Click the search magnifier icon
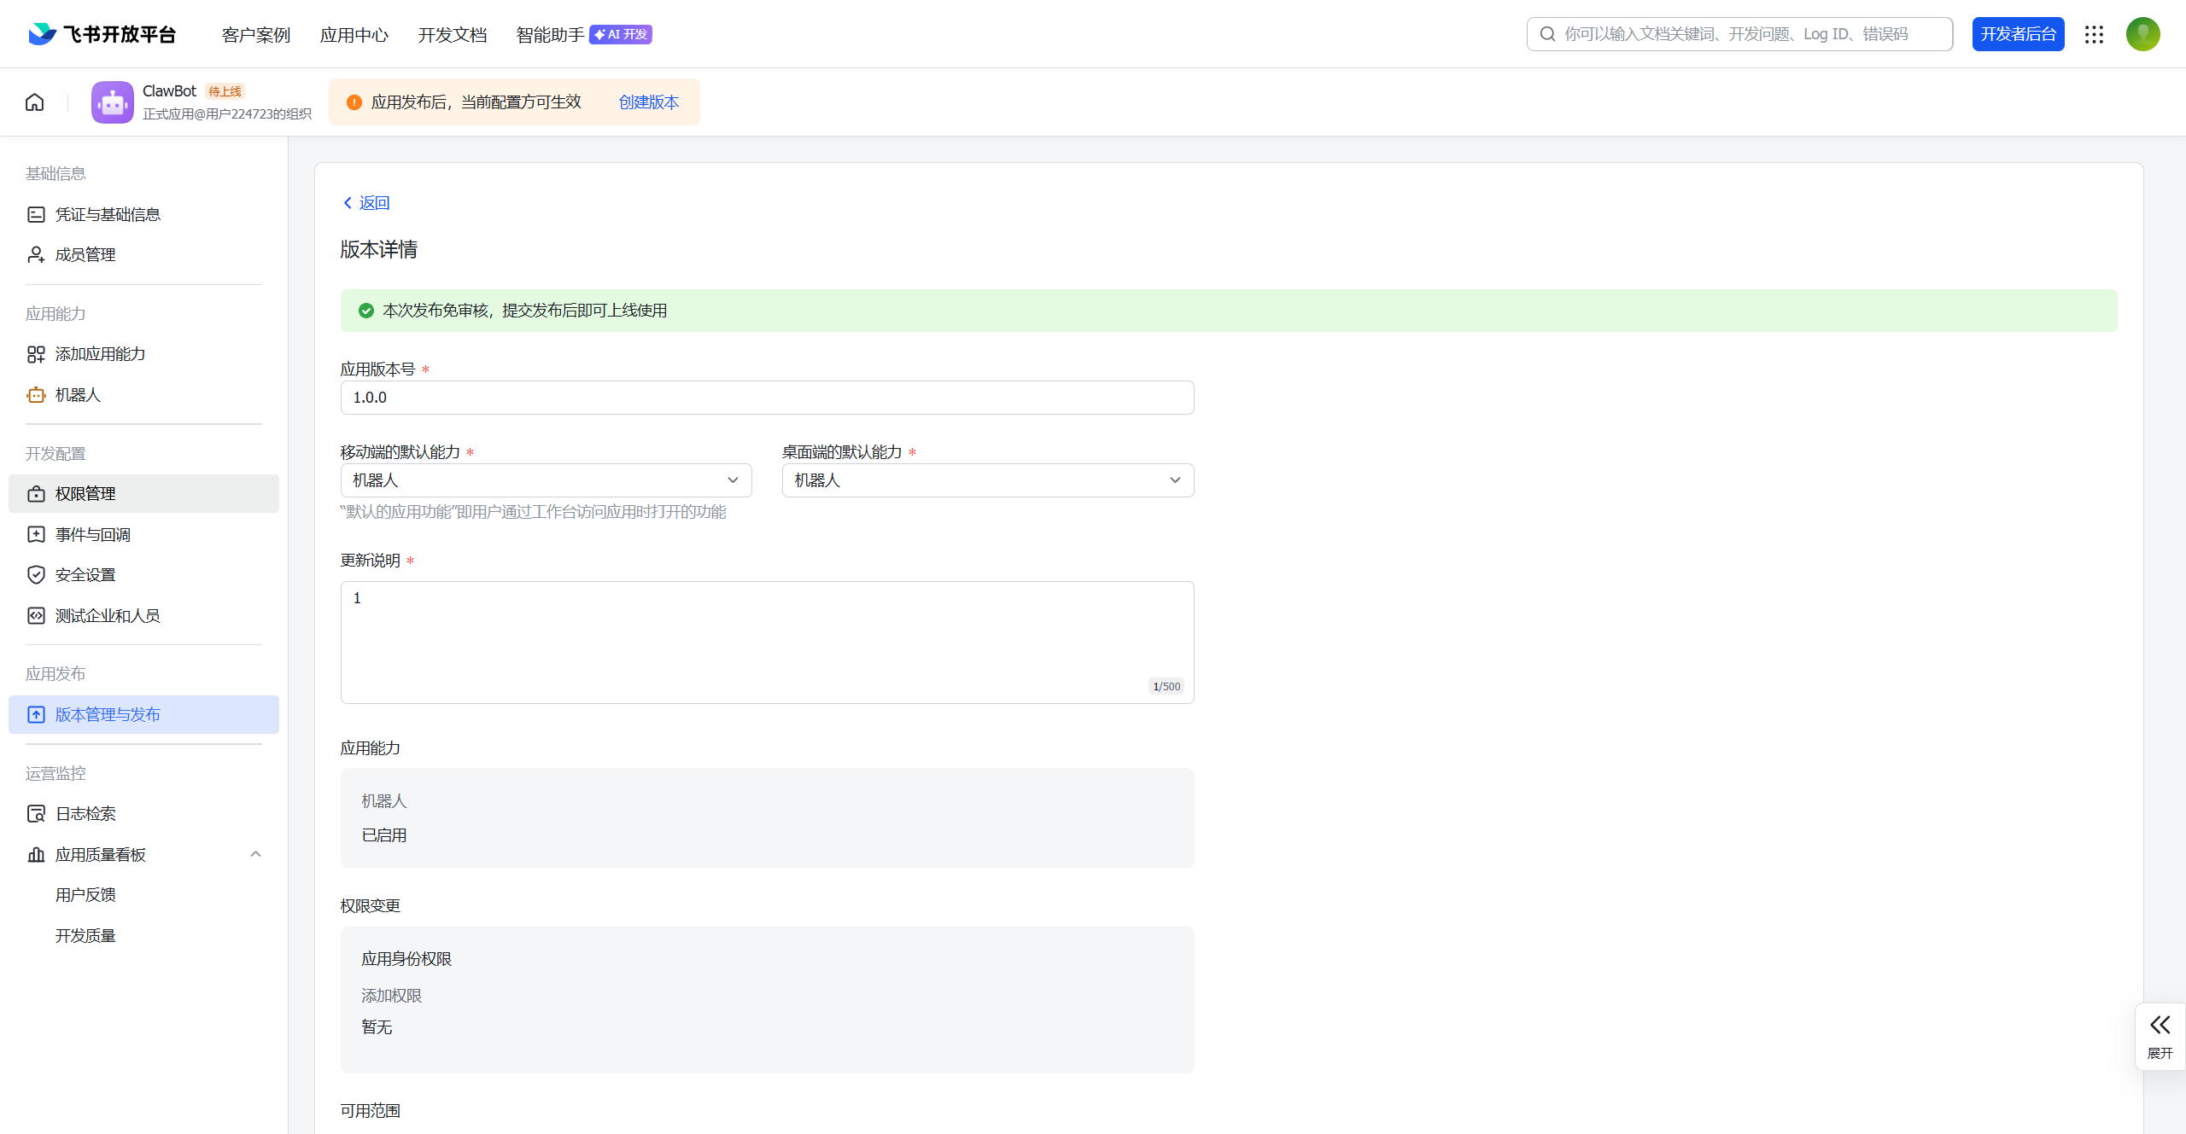The image size is (2186, 1134). (1547, 34)
